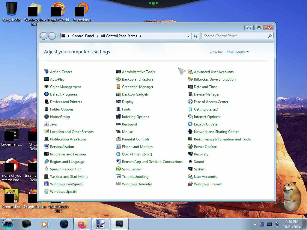The width and height of the screenshot is (307, 230).
Task: Expand the arrow after Control Panel breadcrumb
Action: coord(97,36)
